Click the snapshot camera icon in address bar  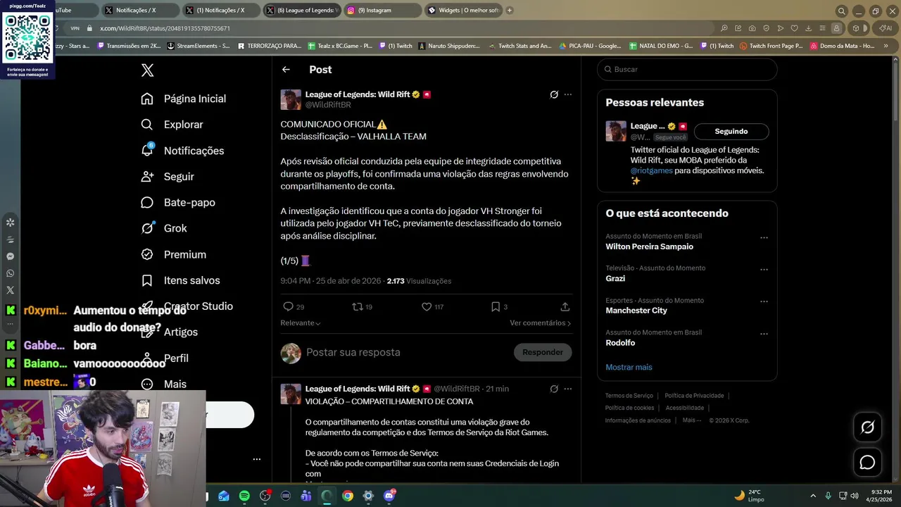pyautogui.click(x=752, y=28)
